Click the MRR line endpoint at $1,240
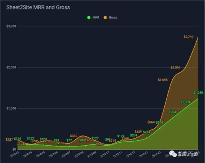 point(198,98)
